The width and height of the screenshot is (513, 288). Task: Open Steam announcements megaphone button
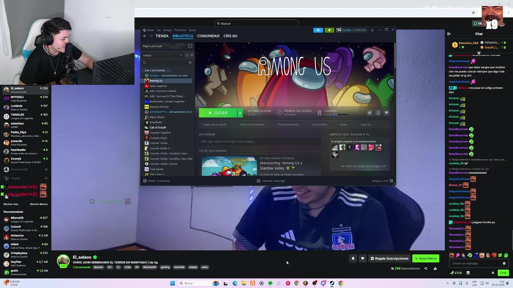pyautogui.click(x=318, y=30)
